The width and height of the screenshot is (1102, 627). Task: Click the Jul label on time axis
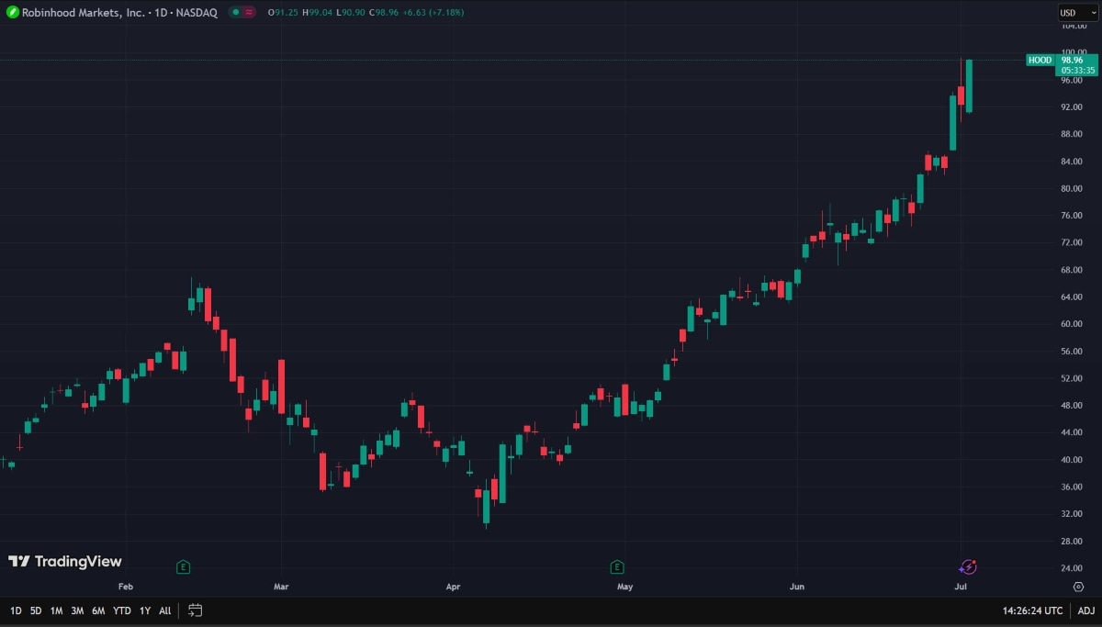click(x=961, y=586)
